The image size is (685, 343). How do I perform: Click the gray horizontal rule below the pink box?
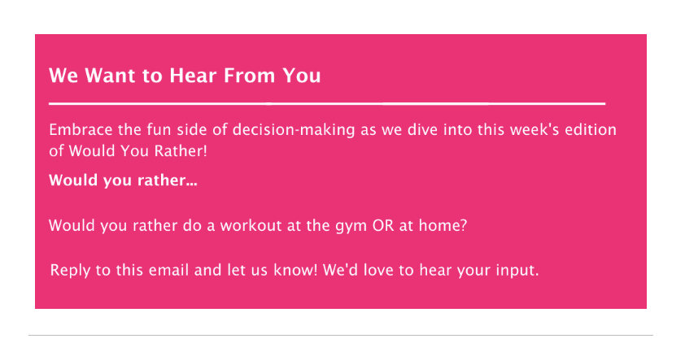[x=341, y=335]
